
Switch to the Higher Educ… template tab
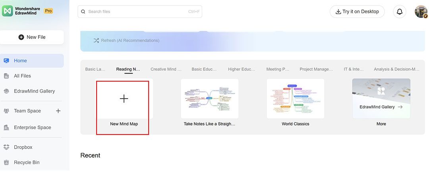(x=242, y=69)
